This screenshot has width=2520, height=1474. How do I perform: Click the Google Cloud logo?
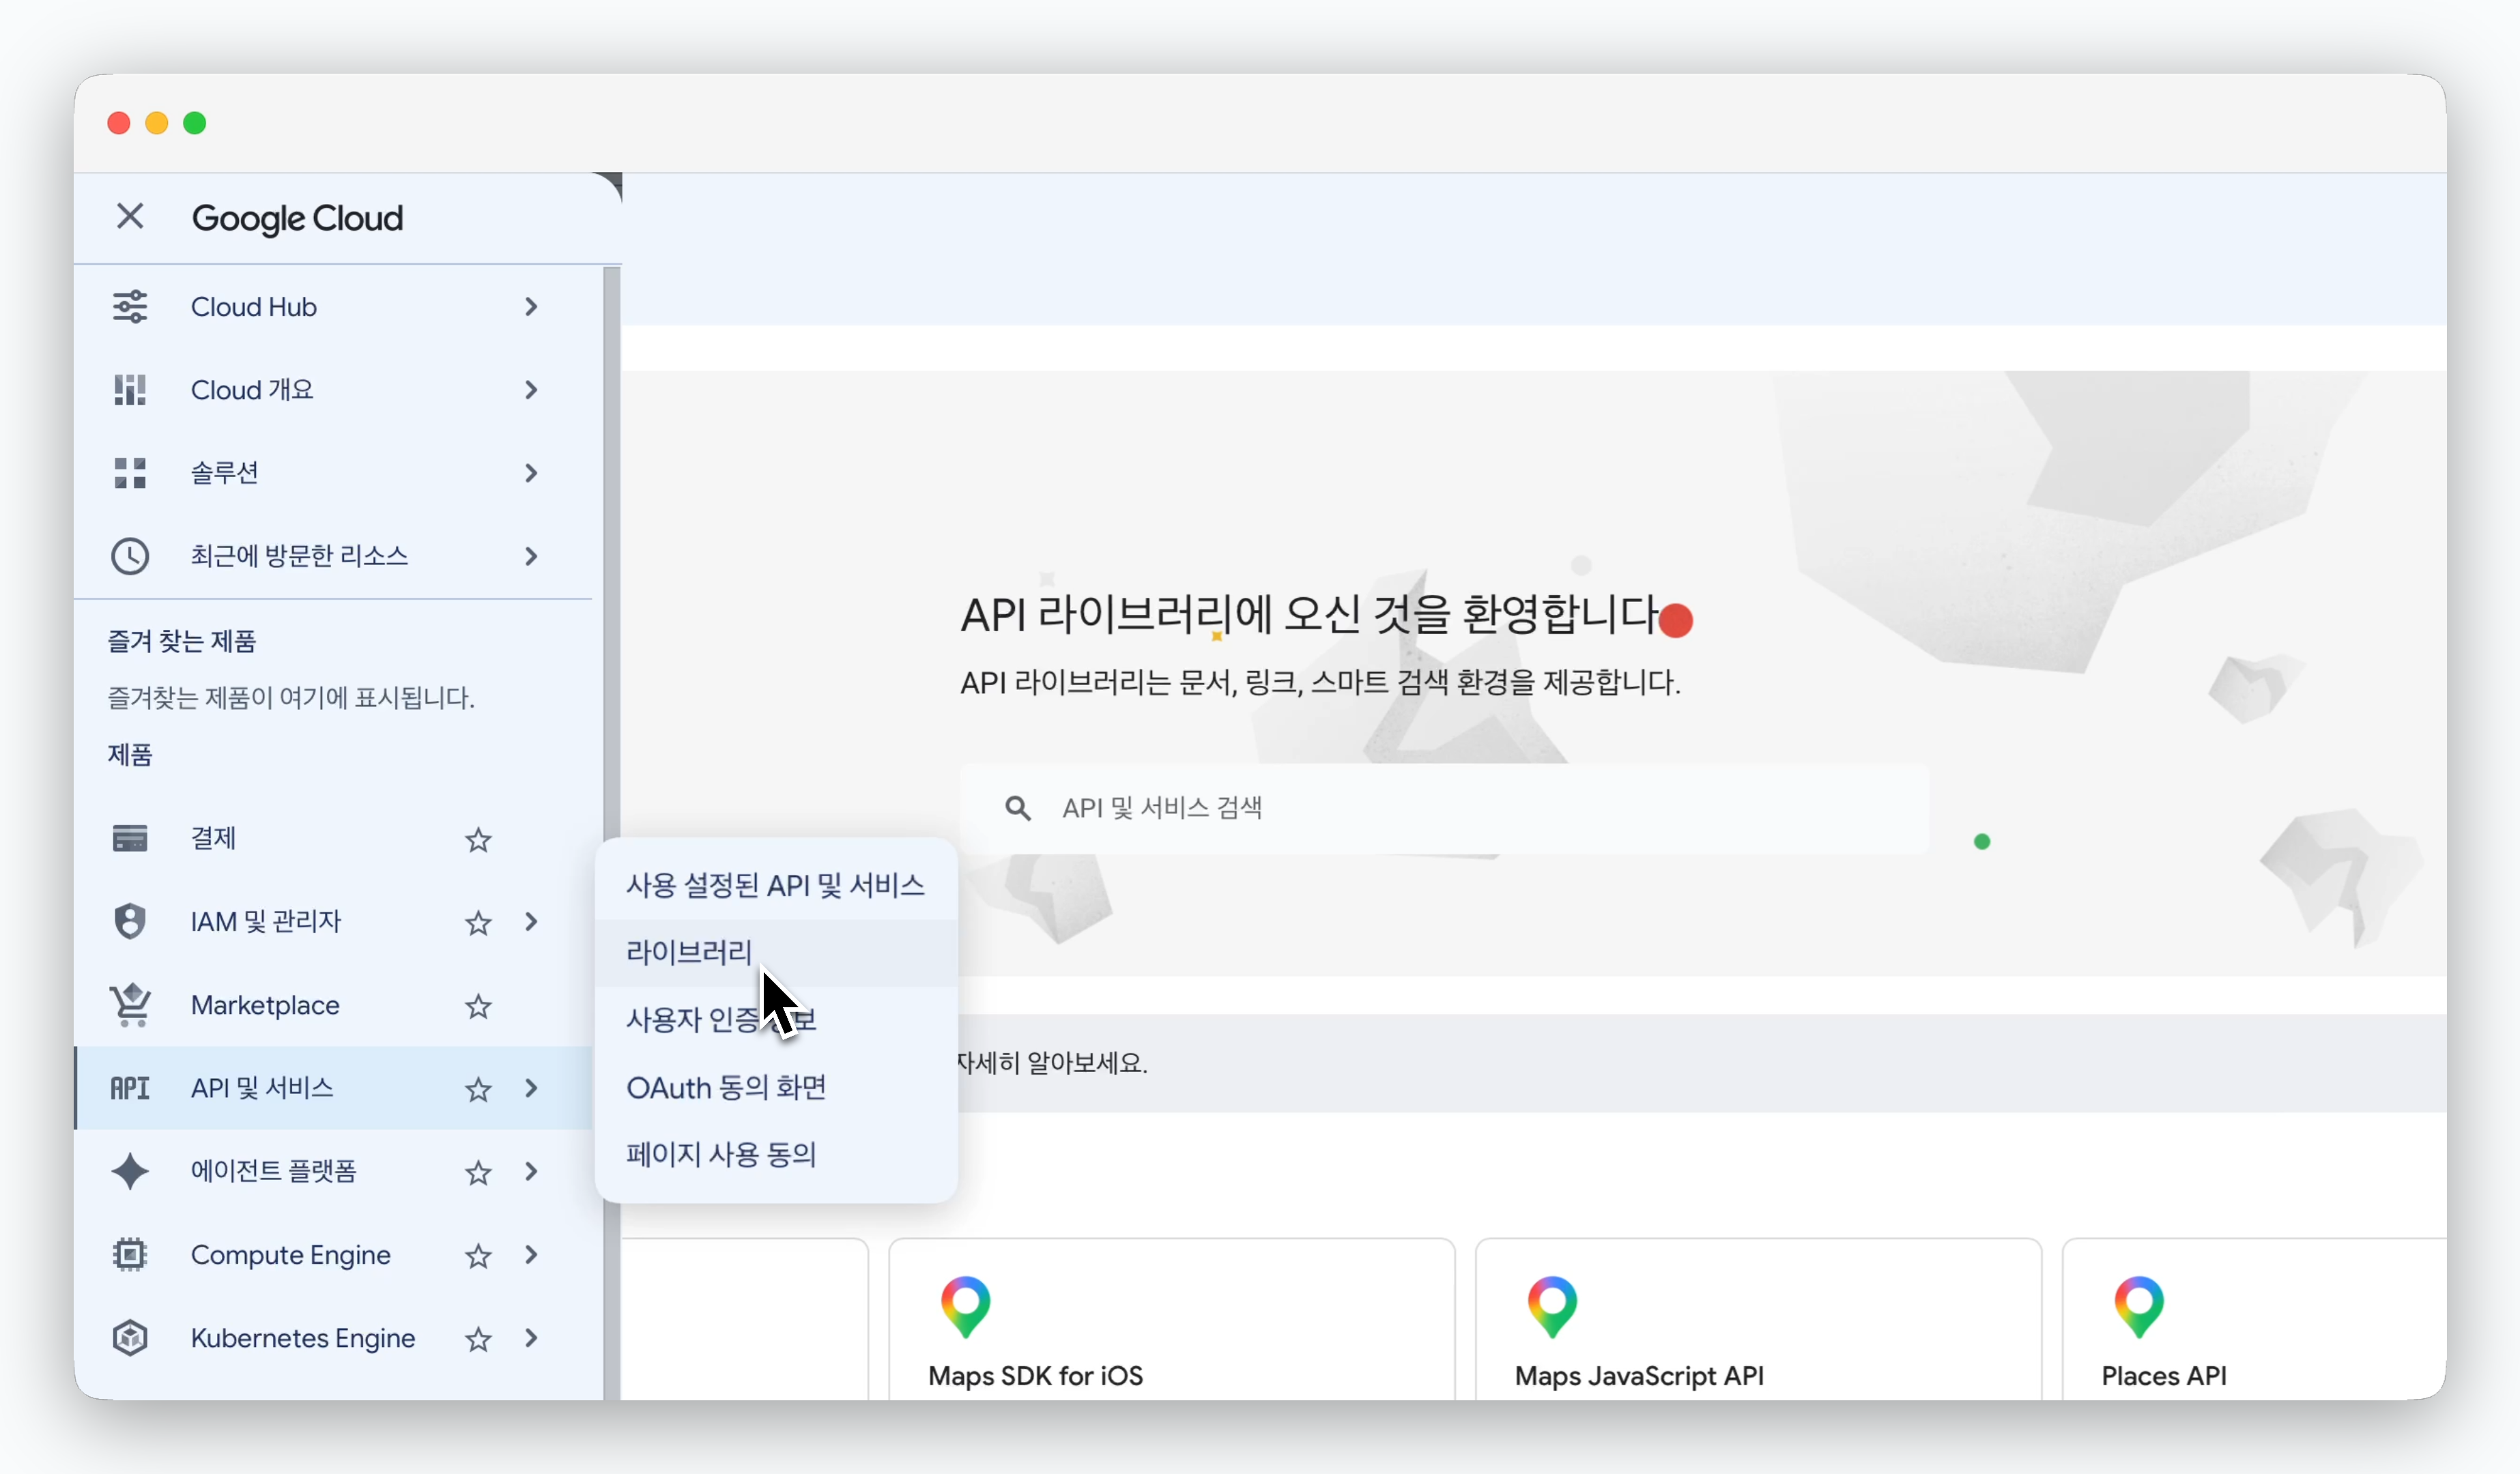click(297, 218)
